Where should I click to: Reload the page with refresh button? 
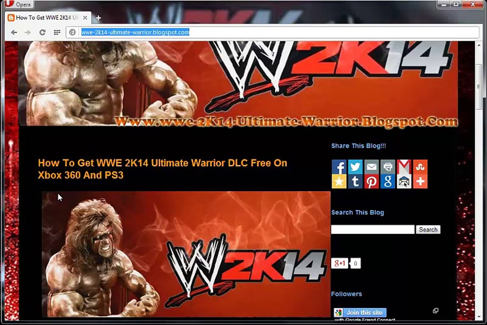pos(42,32)
